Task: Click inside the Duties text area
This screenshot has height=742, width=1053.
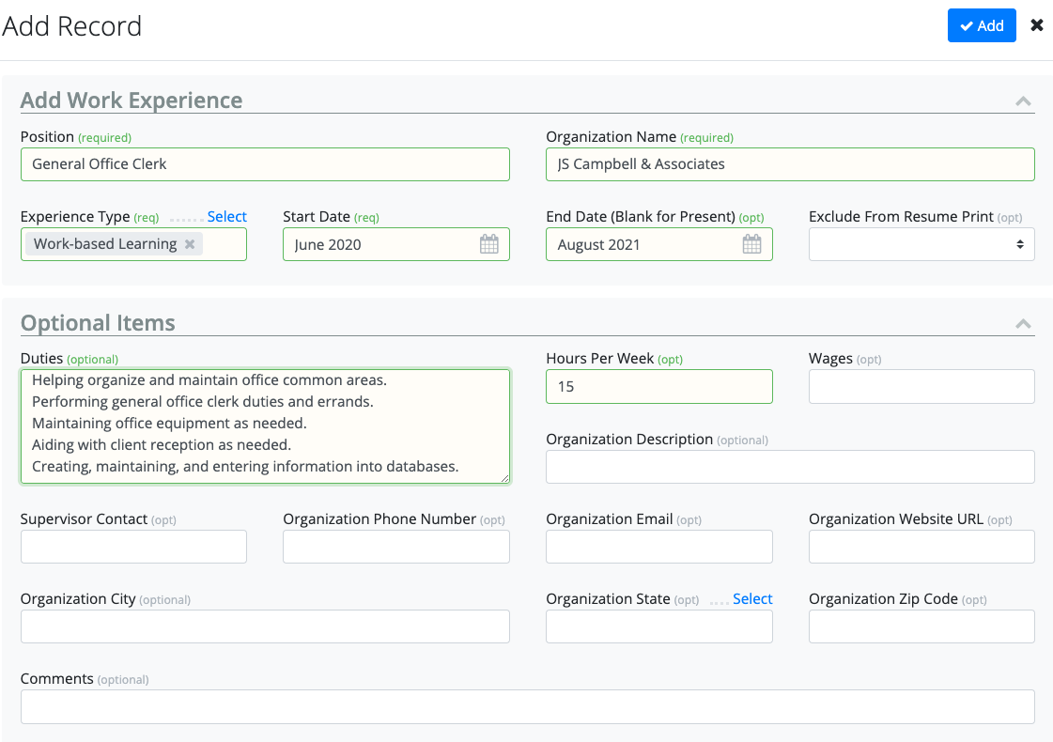Action: pos(265,426)
